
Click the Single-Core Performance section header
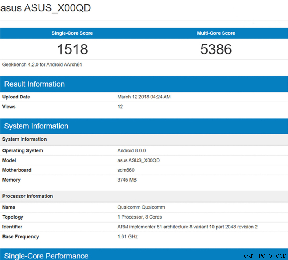pyautogui.click(x=144, y=254)
